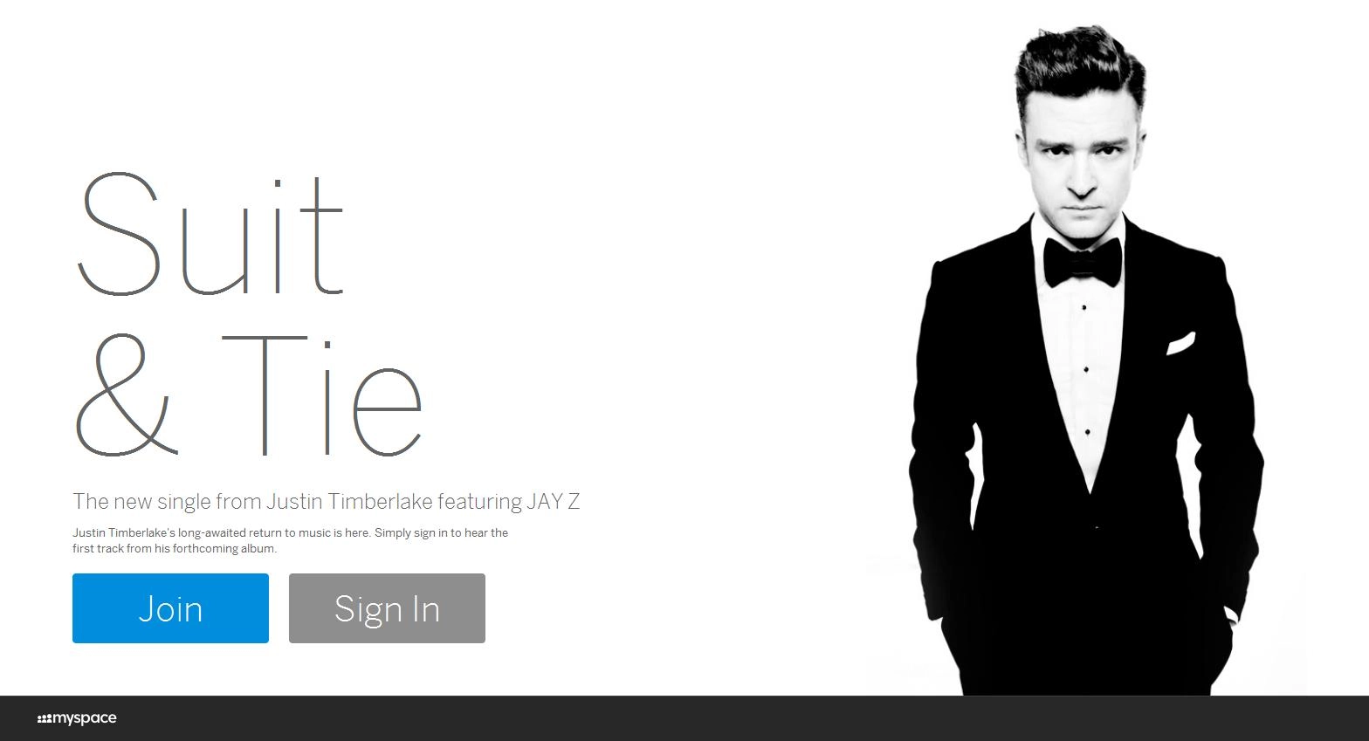Click the myspace logo in footer

point(77,718)
